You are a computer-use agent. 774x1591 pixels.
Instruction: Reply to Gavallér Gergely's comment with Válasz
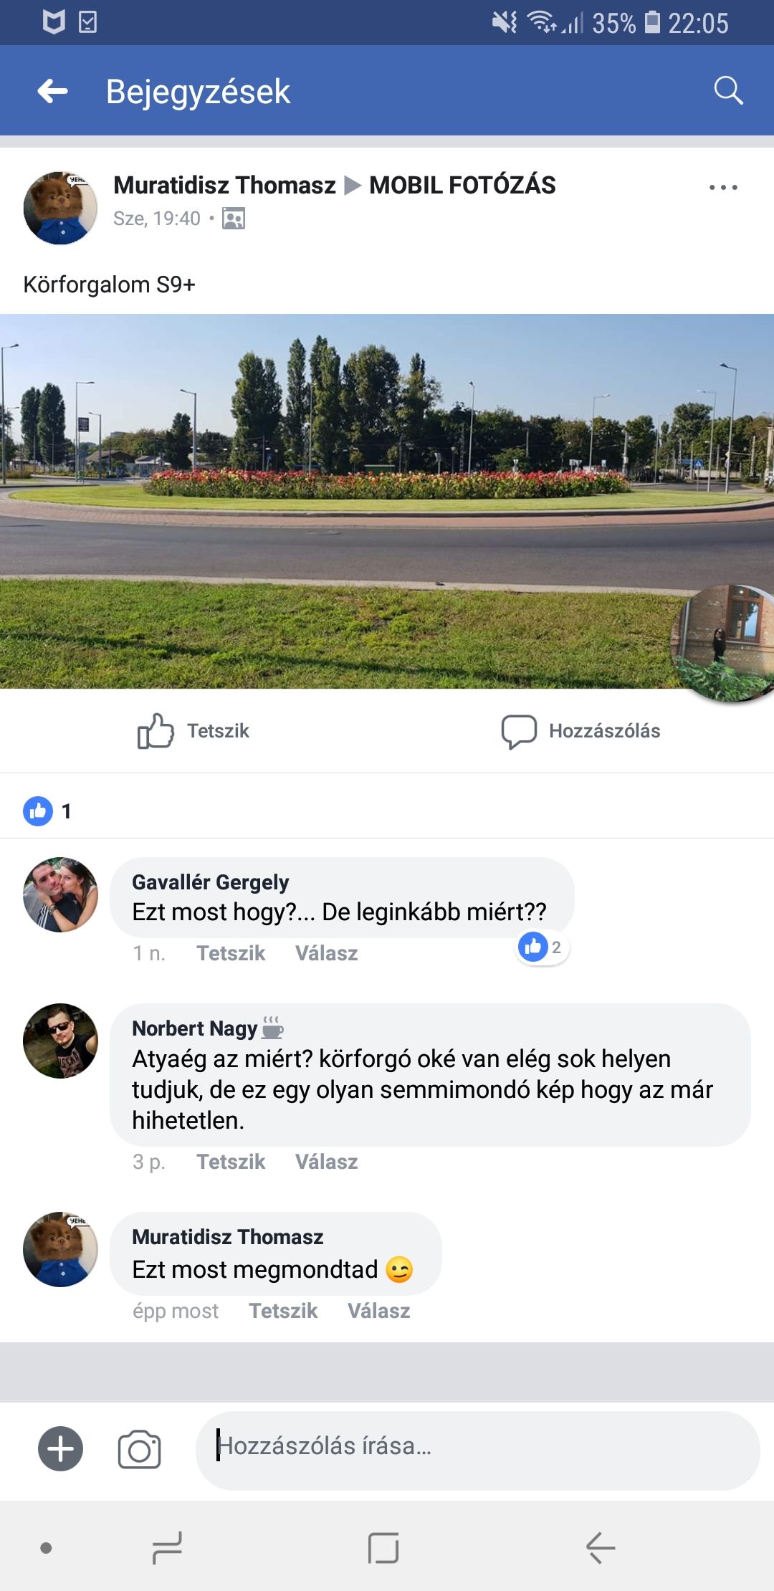pos(326,953)
